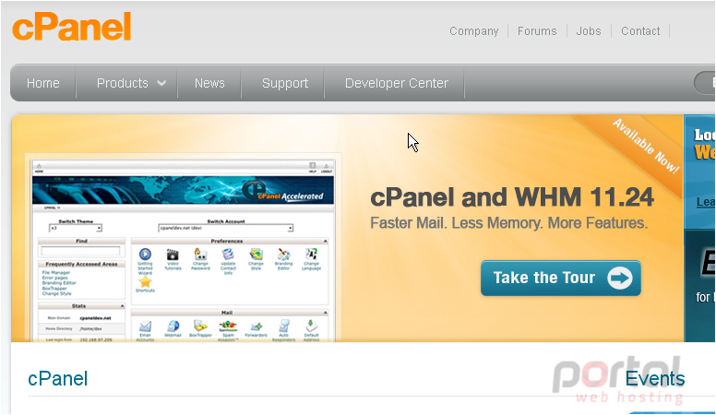The image size is (716, 415).
Task: Click the blue cPanel section heading
Action: (57, 379)
